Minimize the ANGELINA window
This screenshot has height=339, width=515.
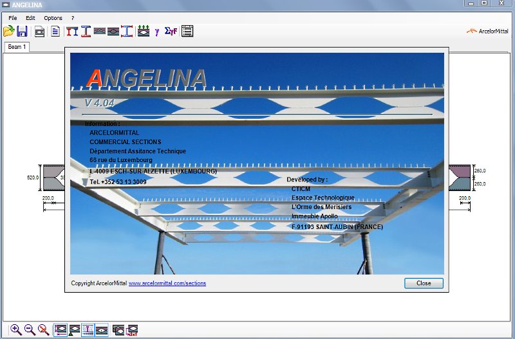point(471,3)
